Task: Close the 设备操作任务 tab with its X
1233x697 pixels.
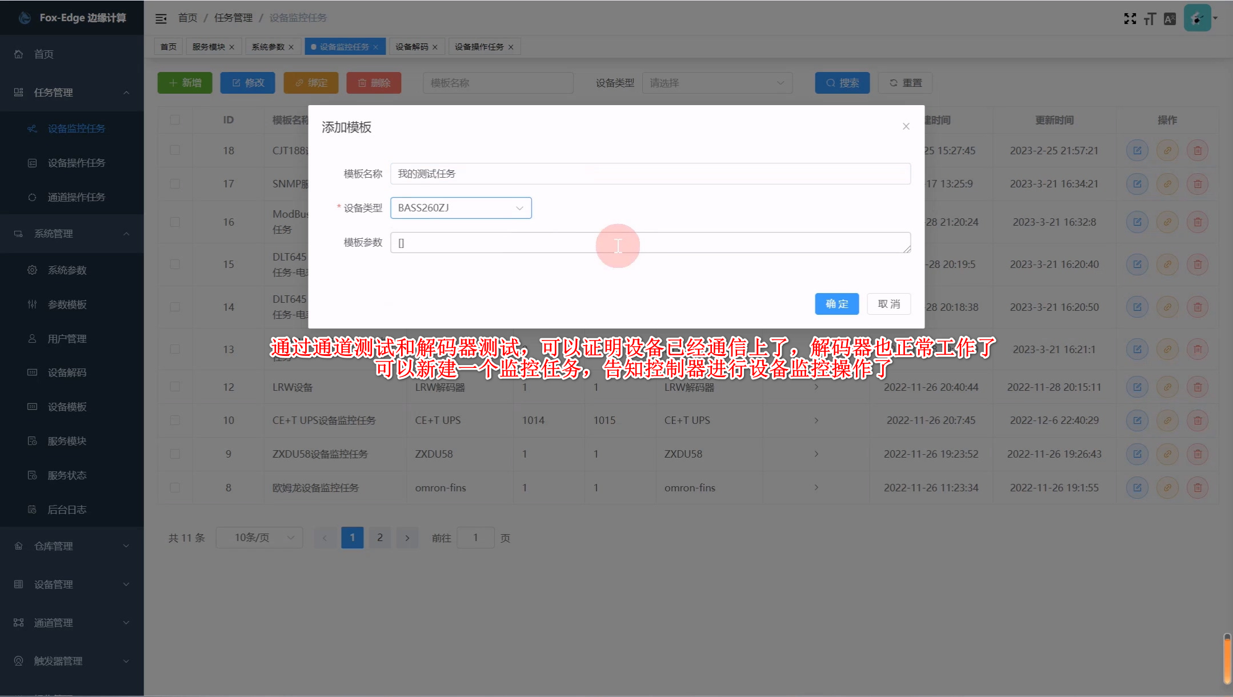Action: pos(511,47)
